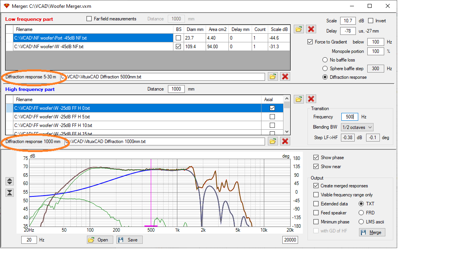Open folder icon for high frequency files
Image resolution: width=453 pixels, height=254 pixels.
(x=299, y=99)
